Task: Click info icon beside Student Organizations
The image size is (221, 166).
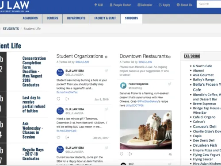Action: pyautogui.click(x=106, y=57)
